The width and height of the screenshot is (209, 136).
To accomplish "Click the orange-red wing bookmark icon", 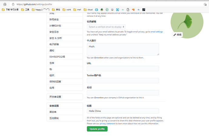I will [x=133, y=10].
